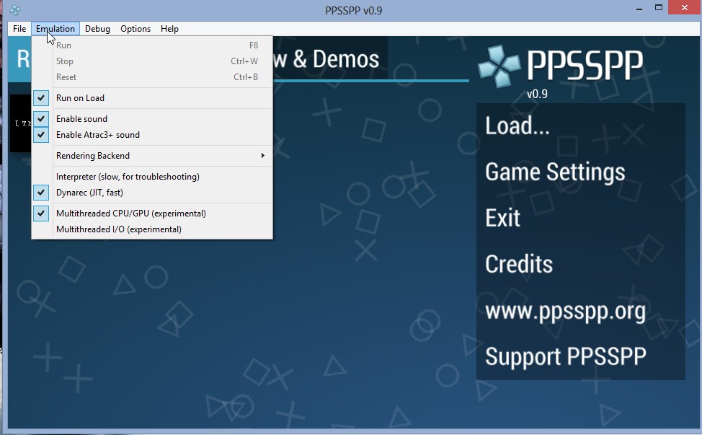This screenshot has width=702, height=435.
Task: Click the PPSSPP logo icon in header
Action: coord(499,66)
